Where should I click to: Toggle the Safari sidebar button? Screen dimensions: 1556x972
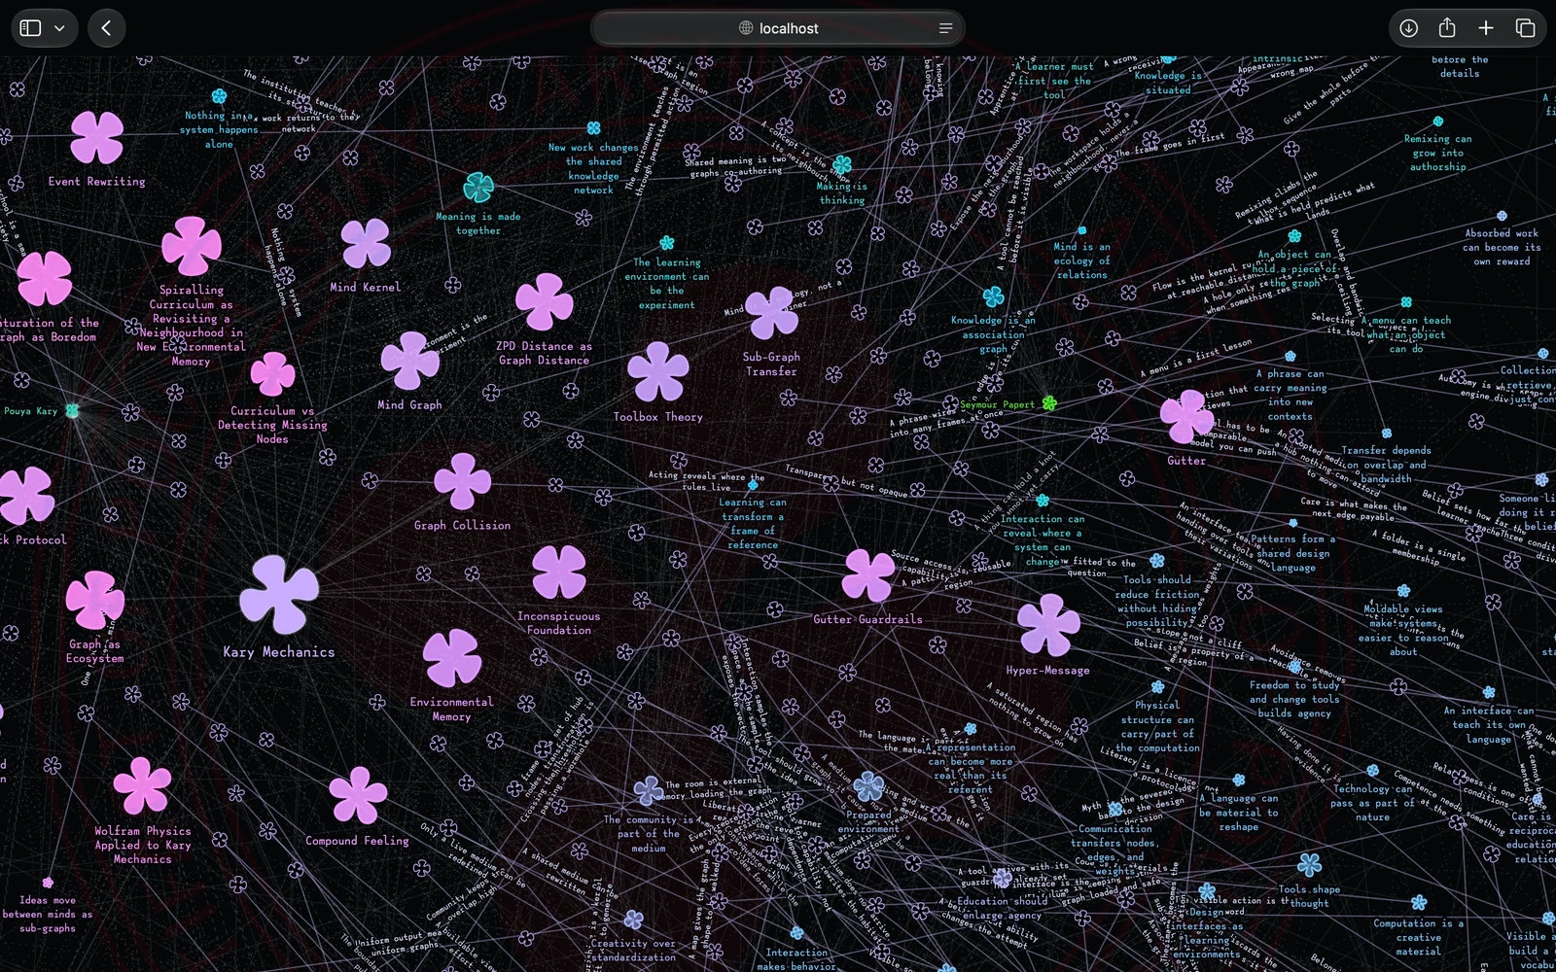click(31, 28)
